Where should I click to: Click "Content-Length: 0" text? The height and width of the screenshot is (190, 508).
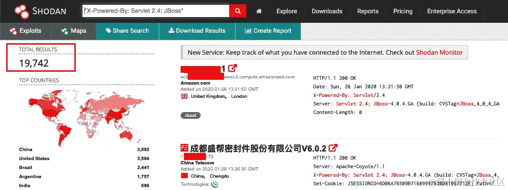[337, 113]
